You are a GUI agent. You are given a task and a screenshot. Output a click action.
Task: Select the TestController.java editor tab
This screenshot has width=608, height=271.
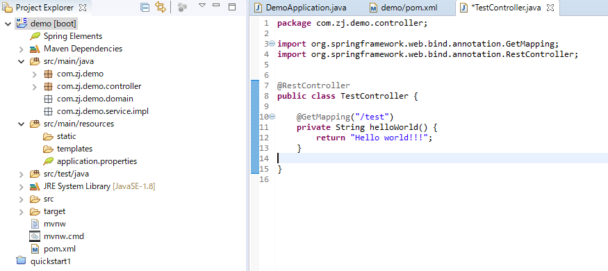pos(505,8)
